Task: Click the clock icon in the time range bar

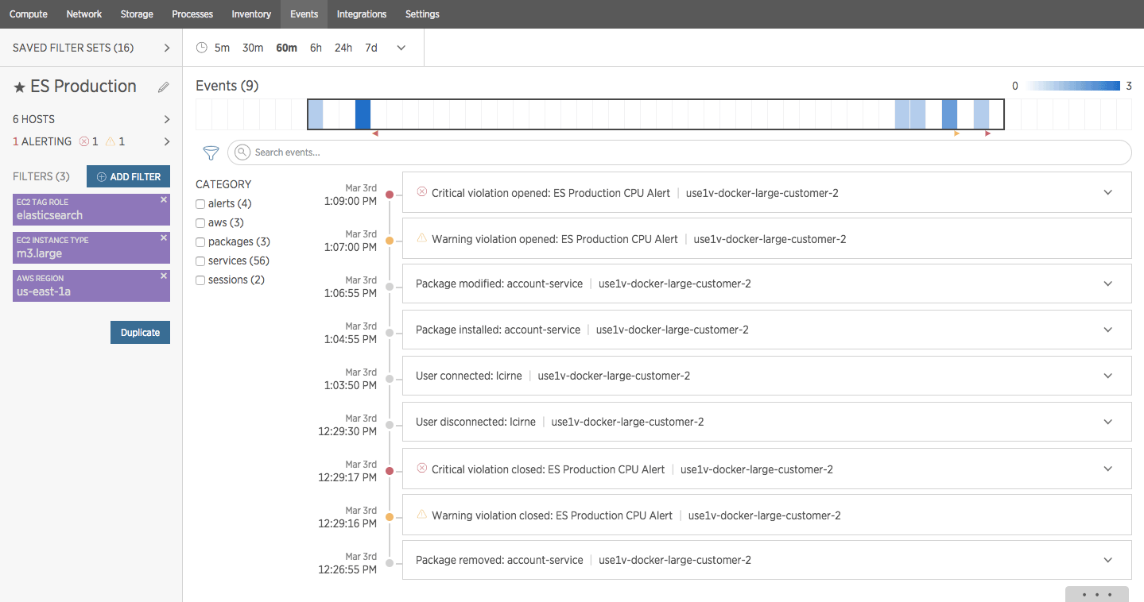Action: [201, 48]
